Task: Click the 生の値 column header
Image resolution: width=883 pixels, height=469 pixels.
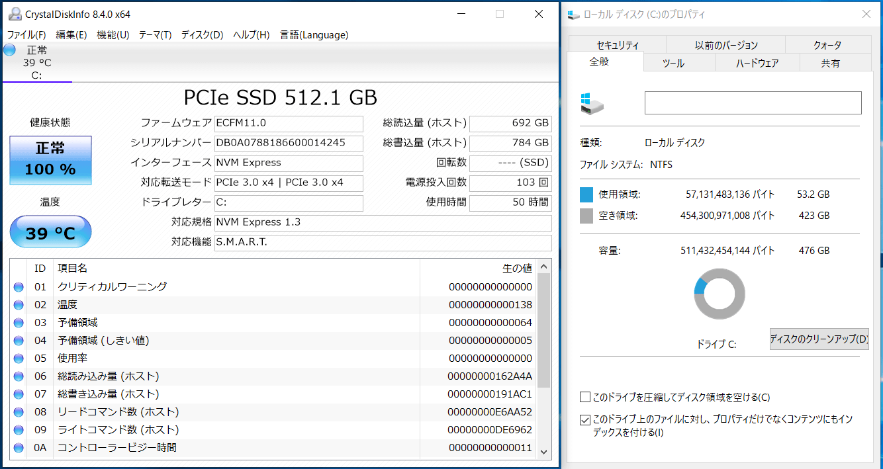Action: click(x=517, y=269)
